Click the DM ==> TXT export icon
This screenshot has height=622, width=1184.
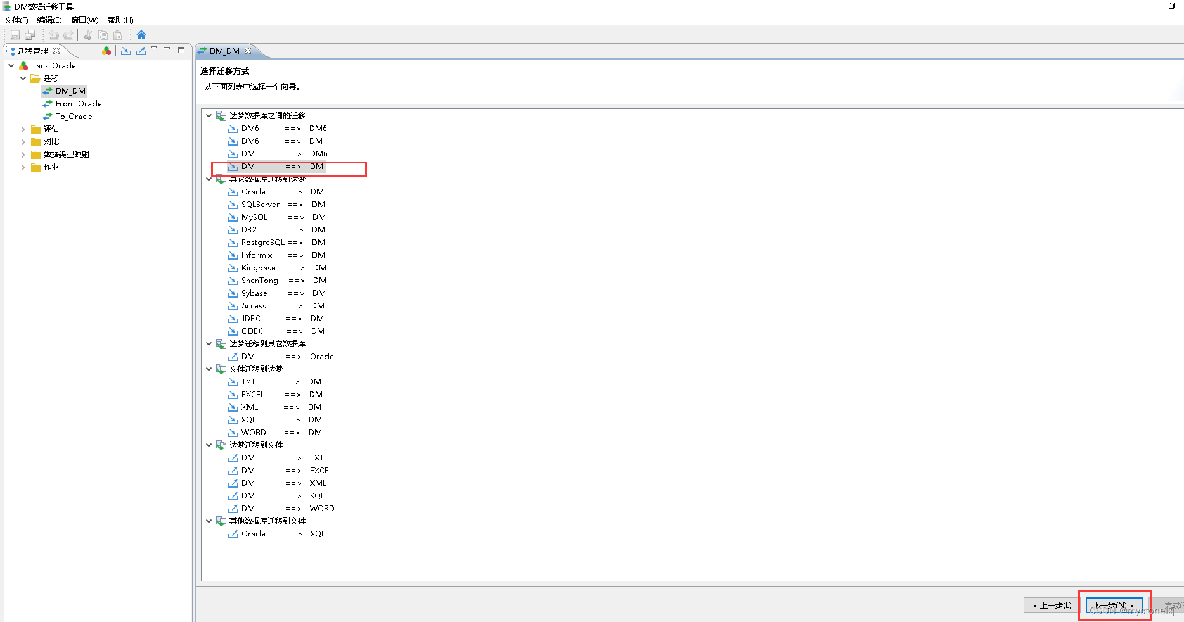coord(233,458)
